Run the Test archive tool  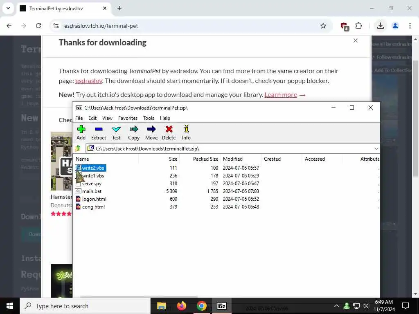[116, 133]
